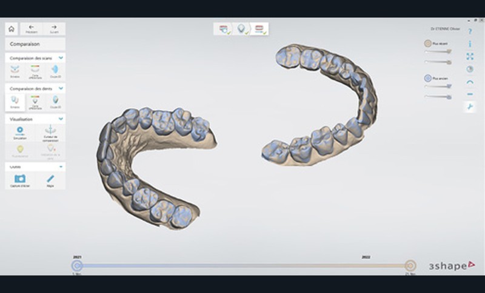Click the Simulation icon in Visualisation
The width and height of the screenshot is (485, 293).
click(x=20, y=131)
